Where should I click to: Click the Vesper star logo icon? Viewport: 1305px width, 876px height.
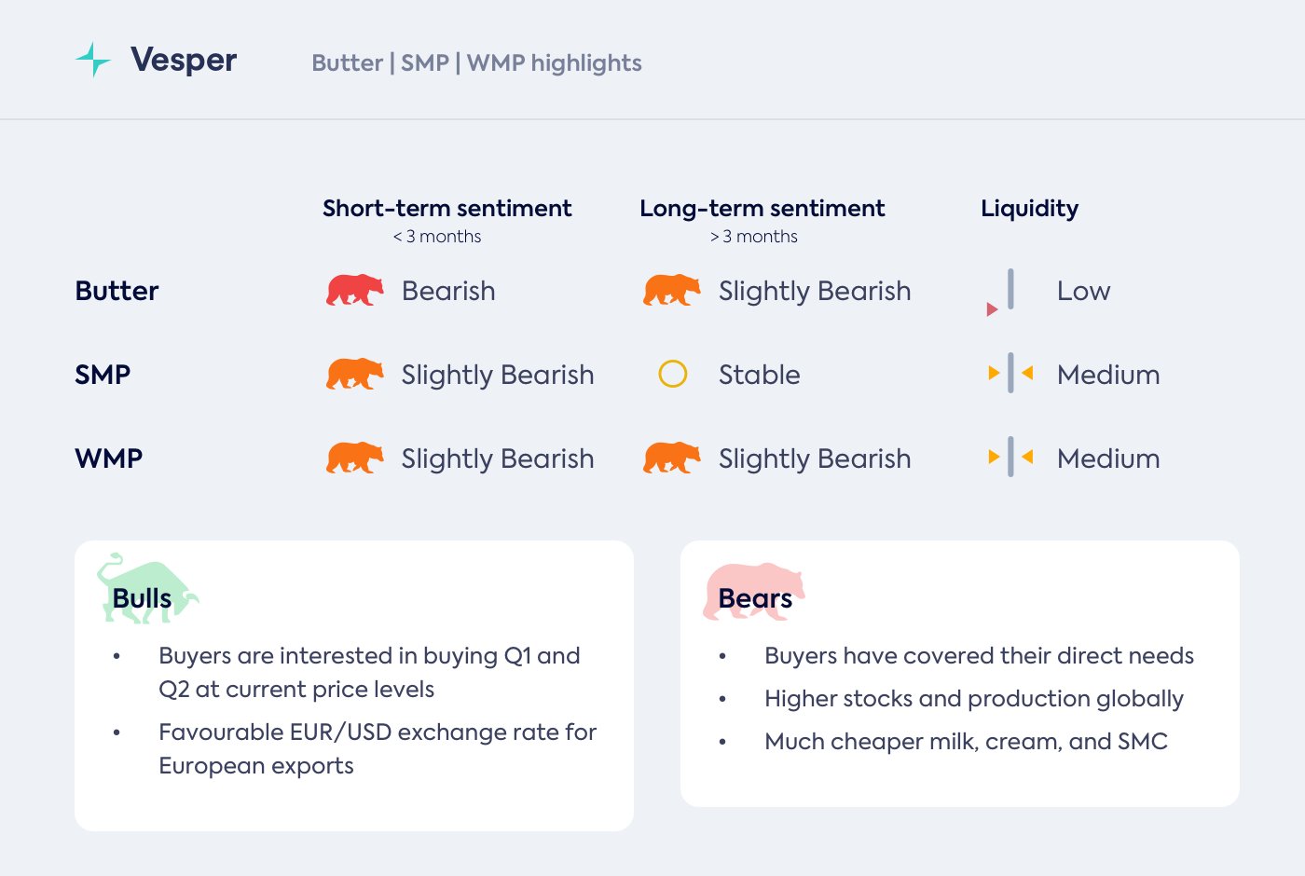tap(93, 60)
